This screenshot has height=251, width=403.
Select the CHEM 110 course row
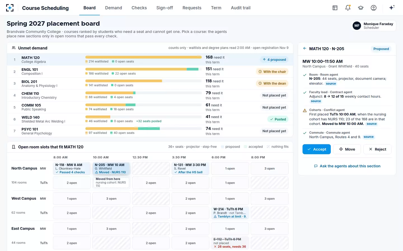pyautogui.click(x=150, y=95)
